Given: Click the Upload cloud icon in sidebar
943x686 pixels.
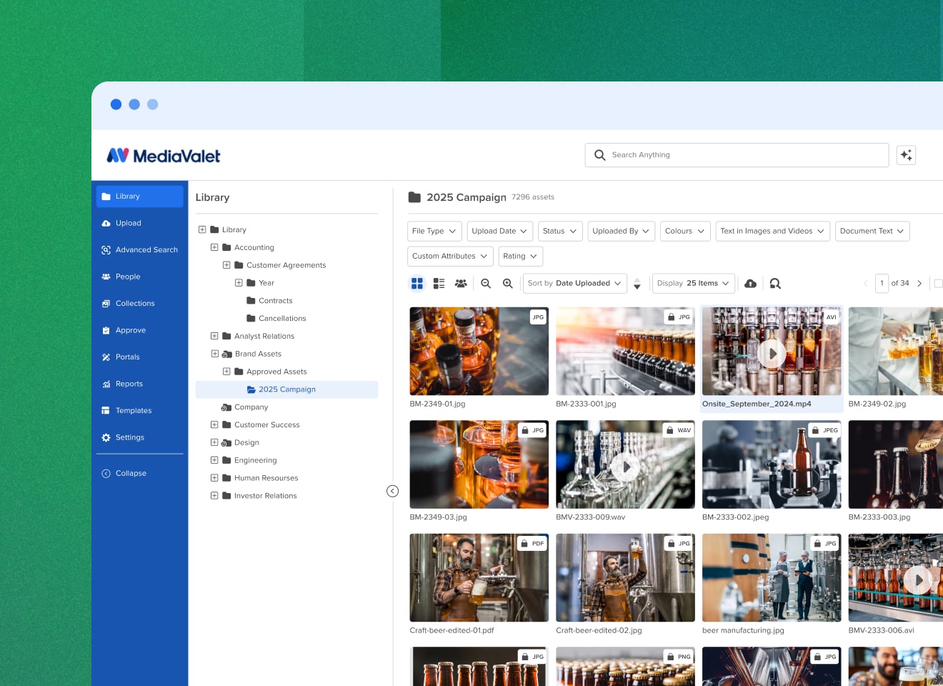Looking at the screenshot, I should click(106, 224).
